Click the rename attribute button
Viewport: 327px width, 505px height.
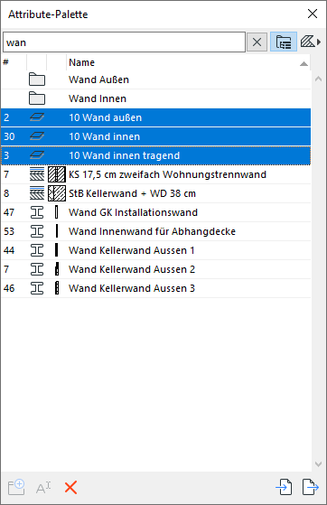(43, 488)
